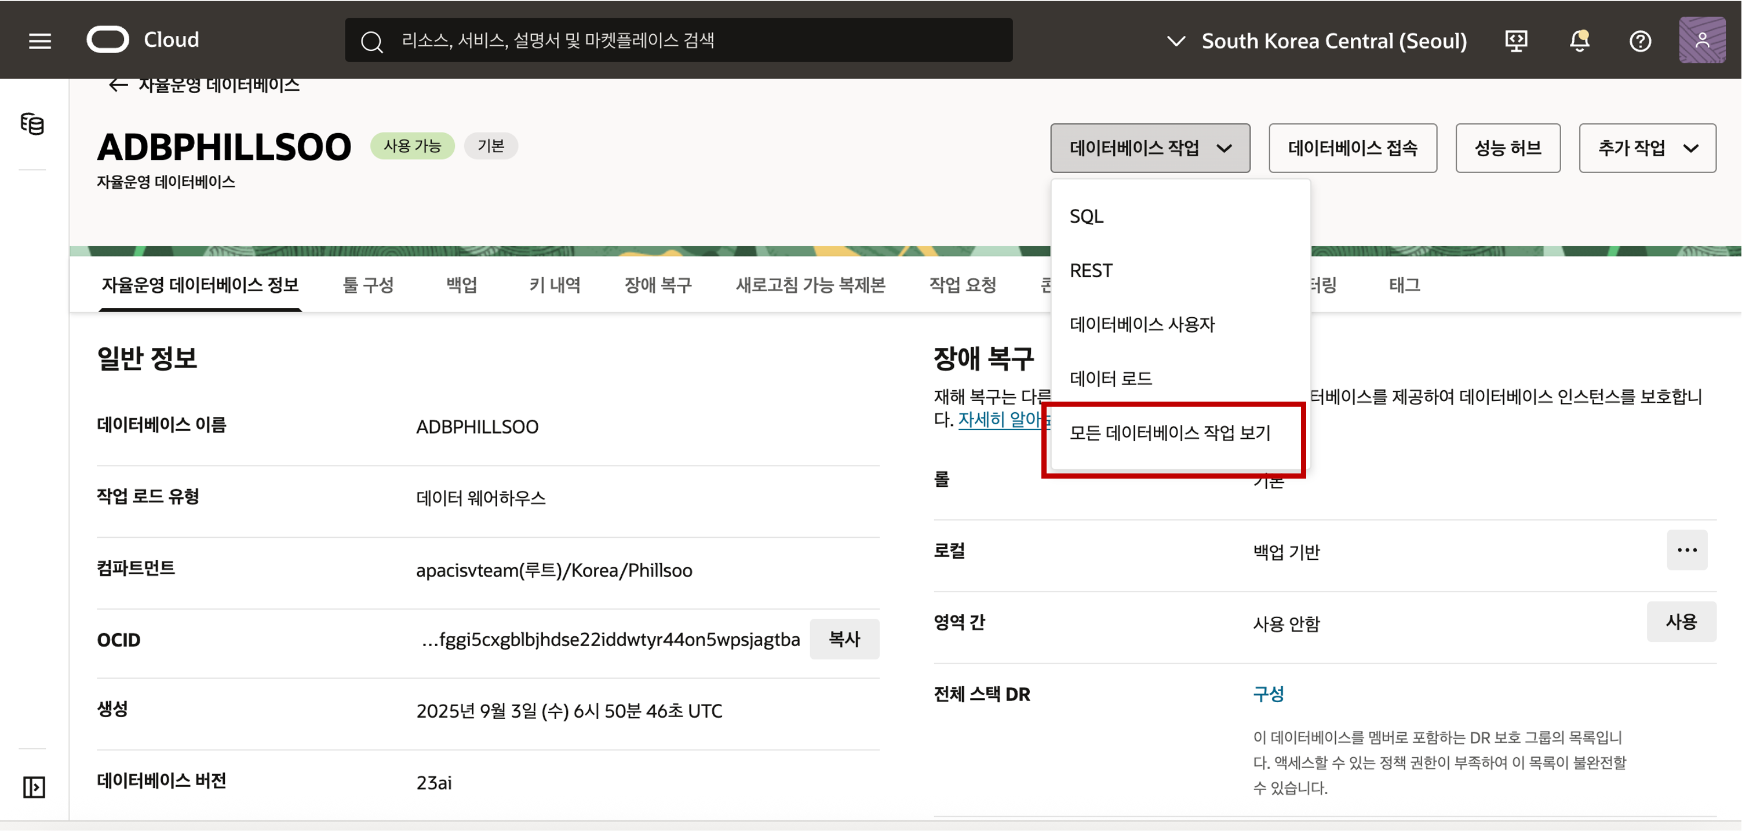
Task: Open the Cloud Shell developer tools icon
Action: tap(1516, 41)
